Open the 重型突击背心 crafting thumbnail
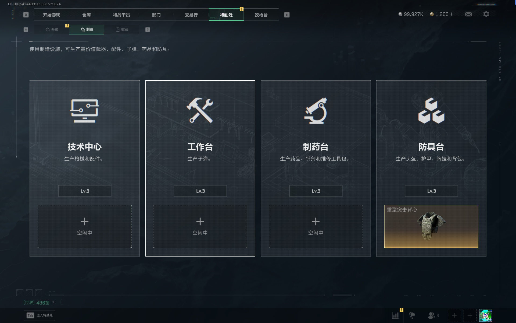516x323 pixels. [431, 226]
